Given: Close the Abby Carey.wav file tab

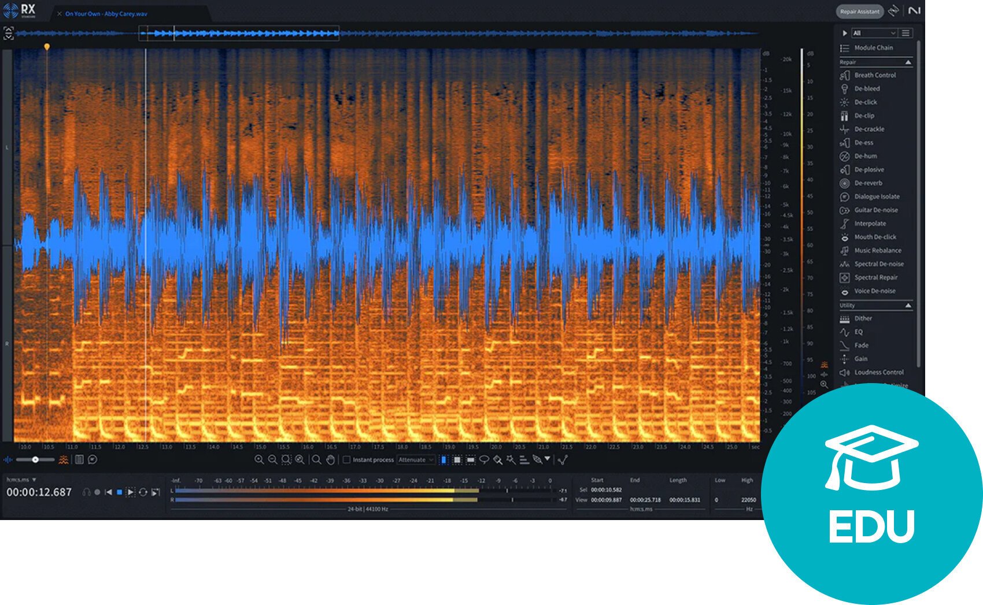Looking at the screenshot, I should [59, 14].
